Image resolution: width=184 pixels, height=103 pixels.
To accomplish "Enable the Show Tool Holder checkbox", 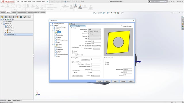I will [x=121, y=26].
